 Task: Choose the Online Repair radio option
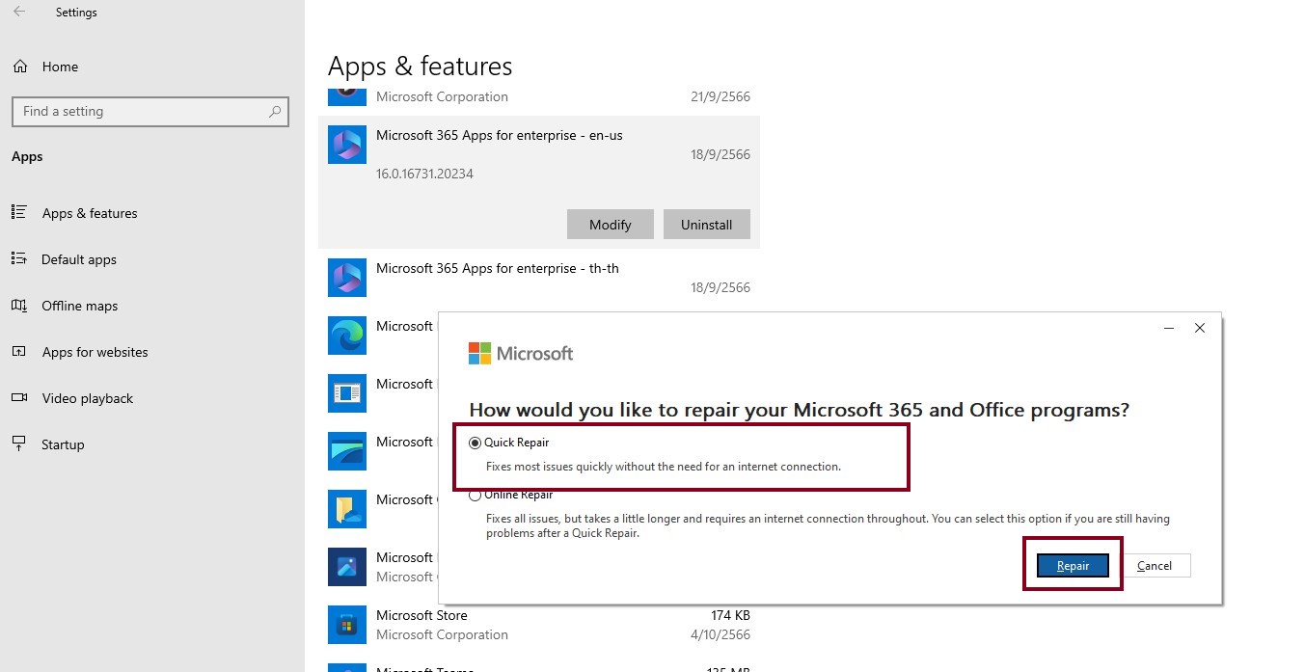pyautogui.click(x=475, y=496)
